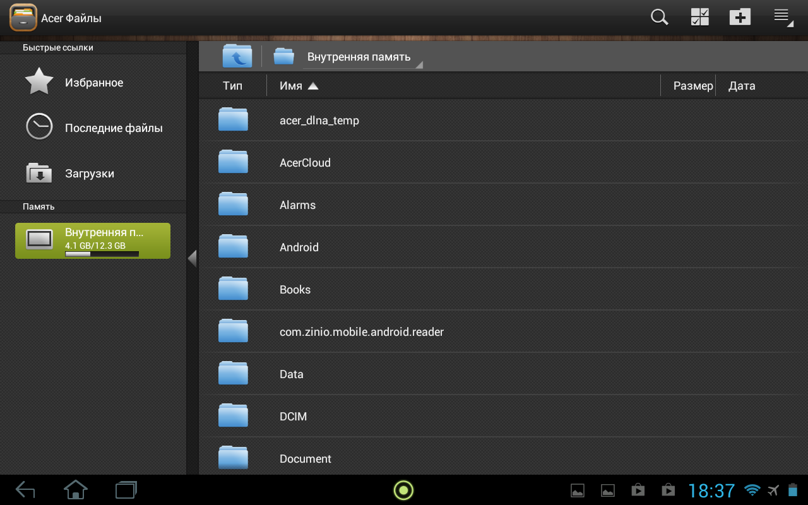Open the Внутренняя память path dropdown
The height and width of the screenshot is (505, 808).
tap(363, 57)
